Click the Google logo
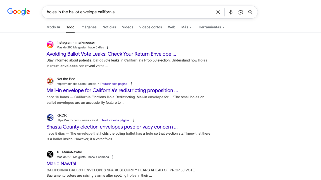Viewport: 321px width, 180px height. pos(19,12)
